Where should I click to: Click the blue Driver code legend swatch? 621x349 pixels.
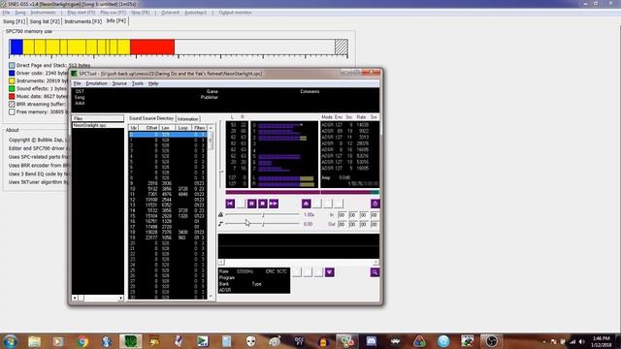pyautogui.click(x=12, y=74)
